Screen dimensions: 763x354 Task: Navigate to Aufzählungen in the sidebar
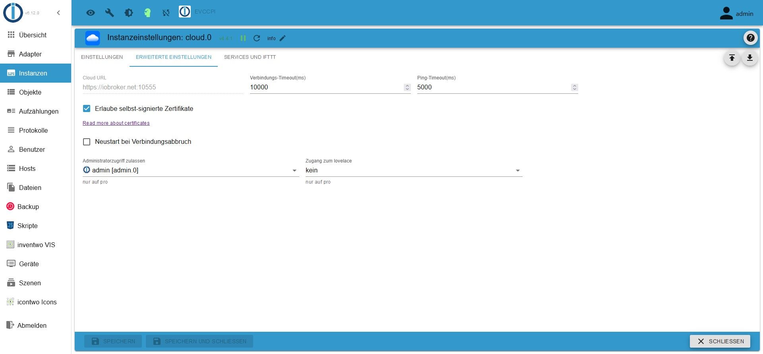[x=35, y=111]
